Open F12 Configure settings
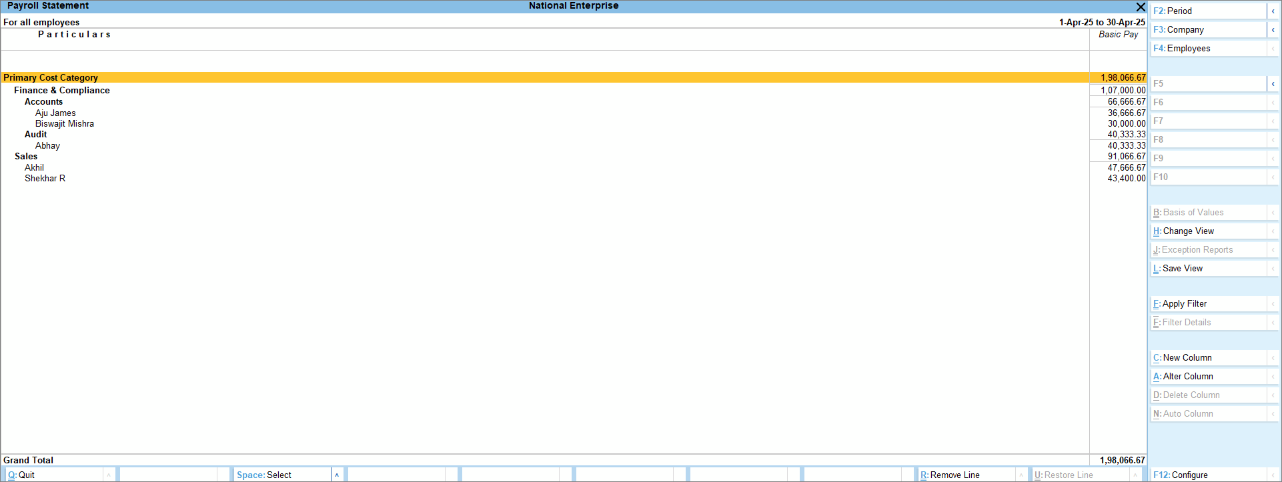The width and height of the screenshot is (1282, 482). 1207,475
